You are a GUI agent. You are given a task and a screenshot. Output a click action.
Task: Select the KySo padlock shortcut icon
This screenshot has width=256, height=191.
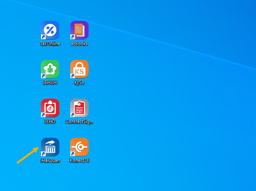tap(79, 69)
